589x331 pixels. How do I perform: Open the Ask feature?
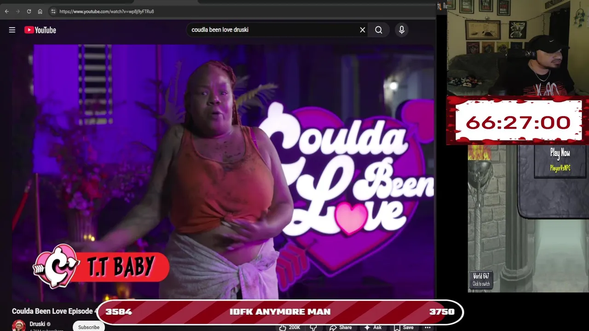point(373,327)
